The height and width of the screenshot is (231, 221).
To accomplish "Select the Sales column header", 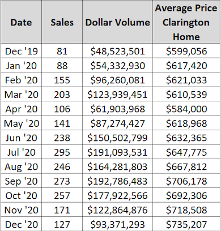I will click(x=62, y=22).
